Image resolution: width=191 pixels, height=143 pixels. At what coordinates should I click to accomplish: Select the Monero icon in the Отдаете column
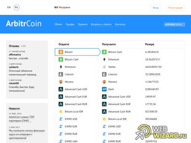[61, 82]
